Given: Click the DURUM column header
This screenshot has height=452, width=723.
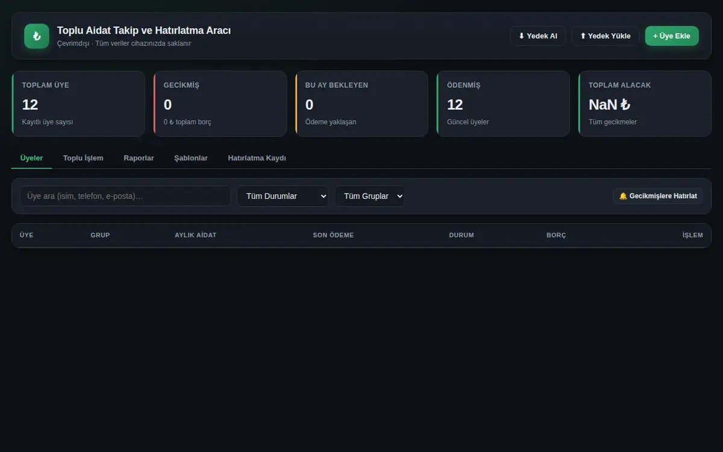Looking at the screenshot, I should (462, 235).
